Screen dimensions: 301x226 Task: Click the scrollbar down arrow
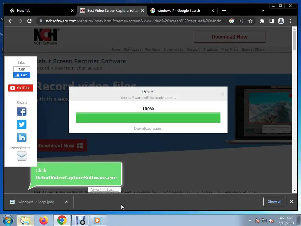[295, 191]
